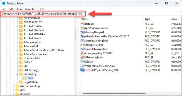182x96 pixels.
Task: Click the MemoryUsage64 DWORD icon
Action: pos(82,32)
